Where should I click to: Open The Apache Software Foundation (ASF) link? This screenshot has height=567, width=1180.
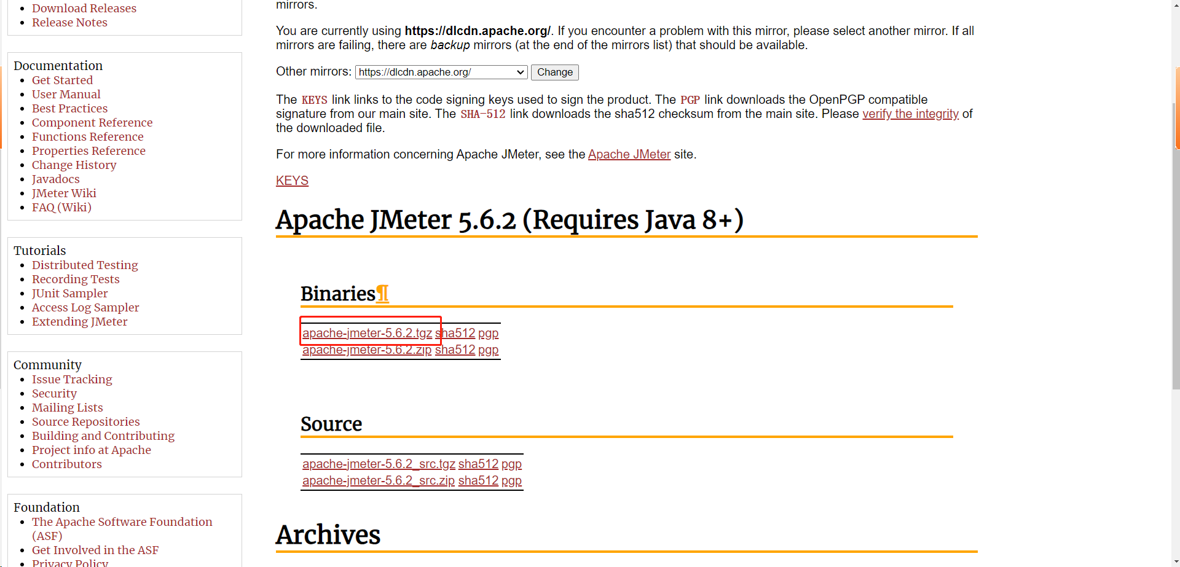(x=122, y=528)
